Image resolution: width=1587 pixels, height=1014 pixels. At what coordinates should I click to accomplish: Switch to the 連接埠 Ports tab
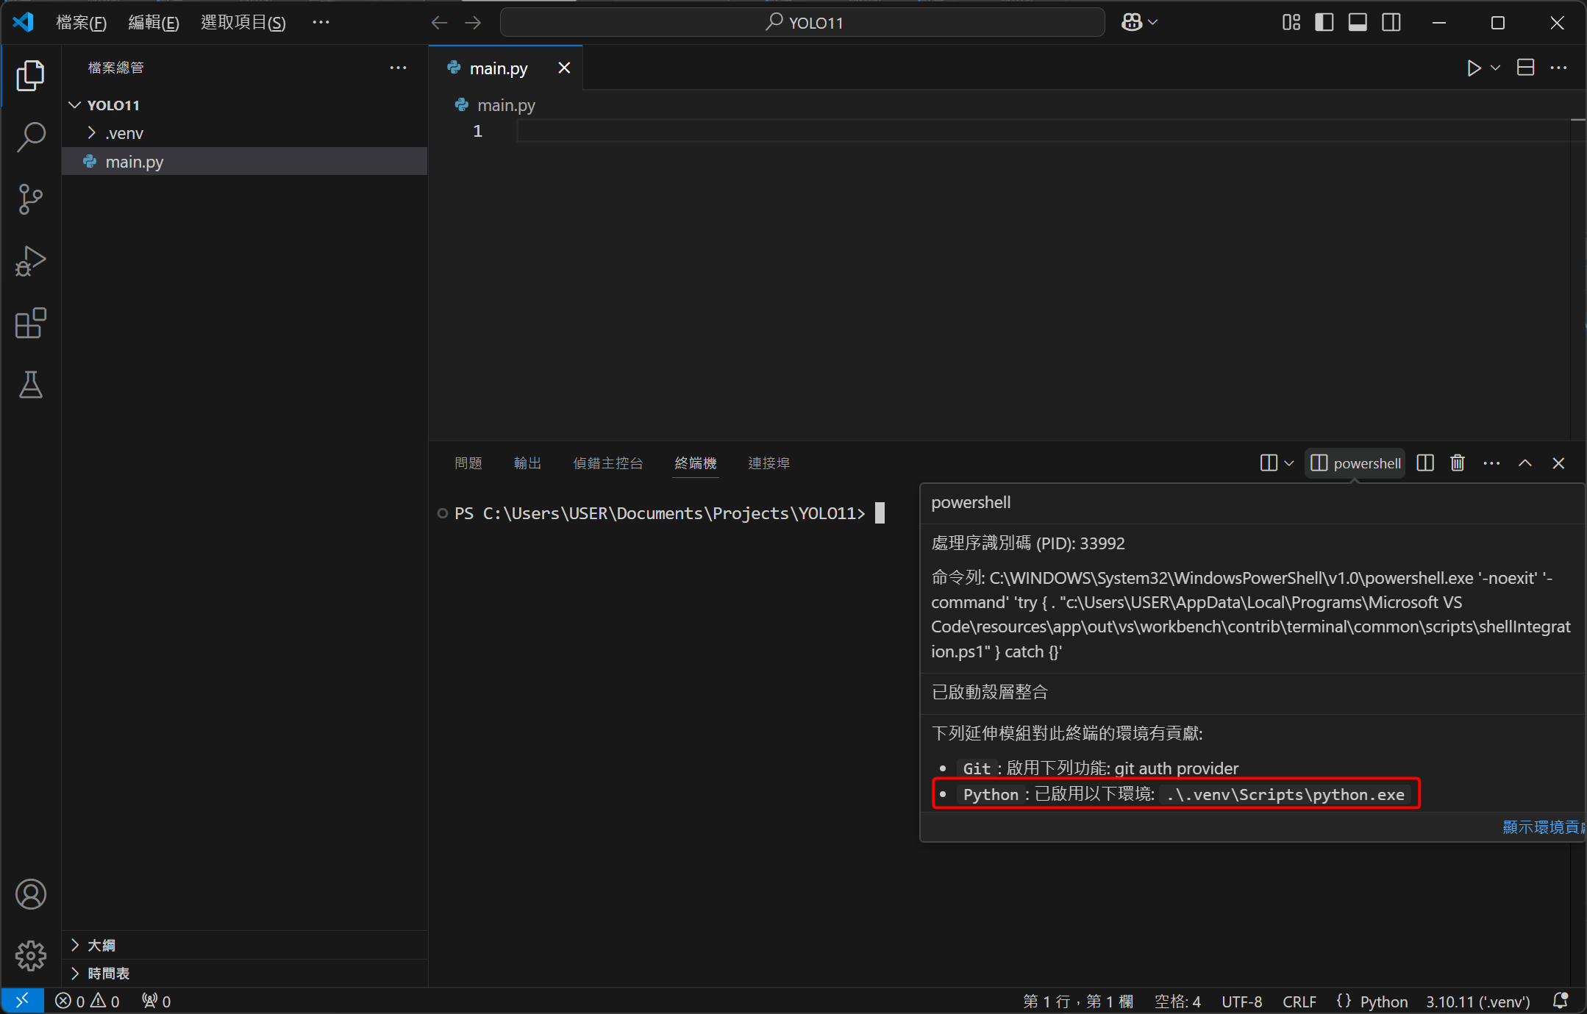click(x=768, y=463)
